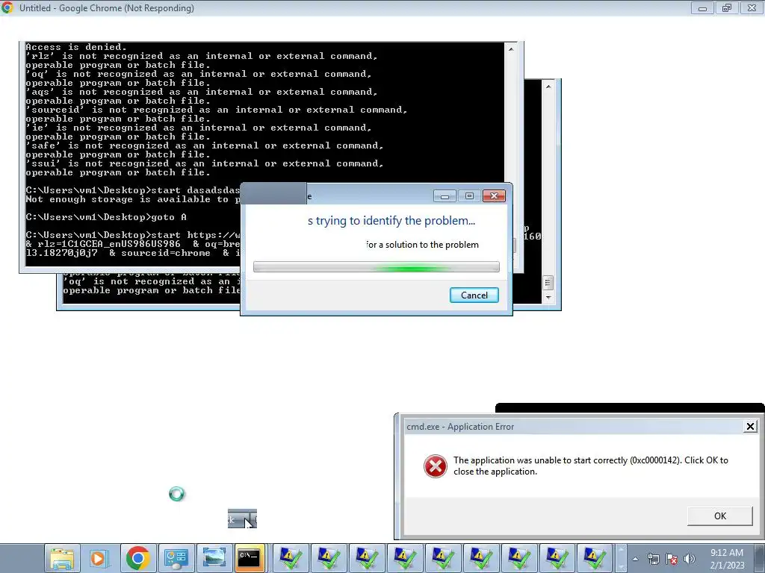Viewport: 765px width, 573px height.
Task: Open the network tray icon
Action: pos(653,559)
